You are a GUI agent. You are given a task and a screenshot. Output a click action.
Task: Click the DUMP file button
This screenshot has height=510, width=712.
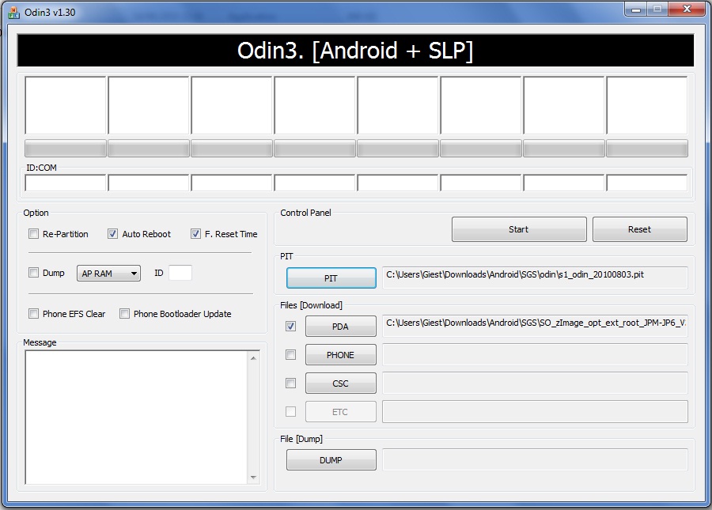pos(331,460)
